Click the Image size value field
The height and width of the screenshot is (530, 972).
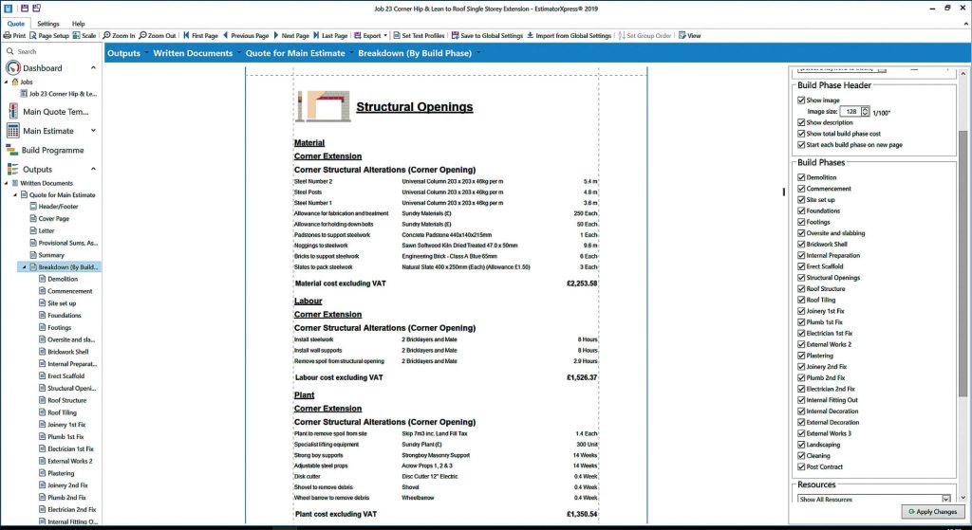(851, 112)
